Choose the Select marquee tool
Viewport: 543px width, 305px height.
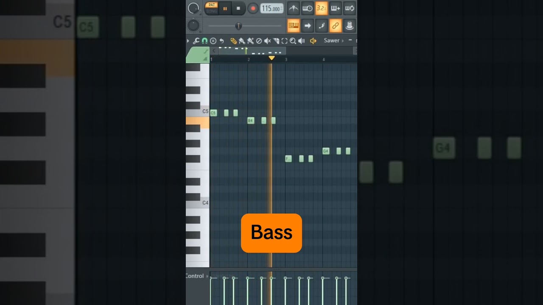pyautogui.click(x=284, y=41)
